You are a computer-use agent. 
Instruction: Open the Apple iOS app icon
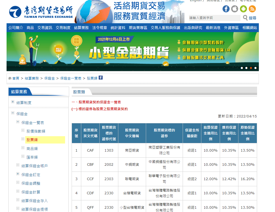(235, 9)
